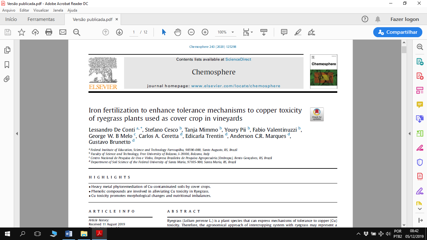Image resolution: width=427 pixels, height=240 pixels.
Task: Open Word from the taskbar
Action: (x=69, y=233)
